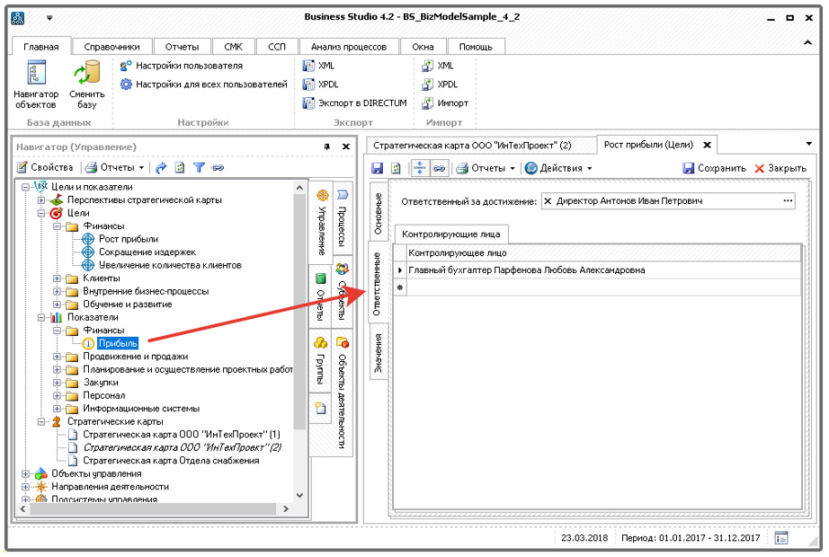The width and height of the screenshot is (829, 557).
Task: Collapse the Показатели tree node
Action: pyautogui.click(x=41, y=317)
